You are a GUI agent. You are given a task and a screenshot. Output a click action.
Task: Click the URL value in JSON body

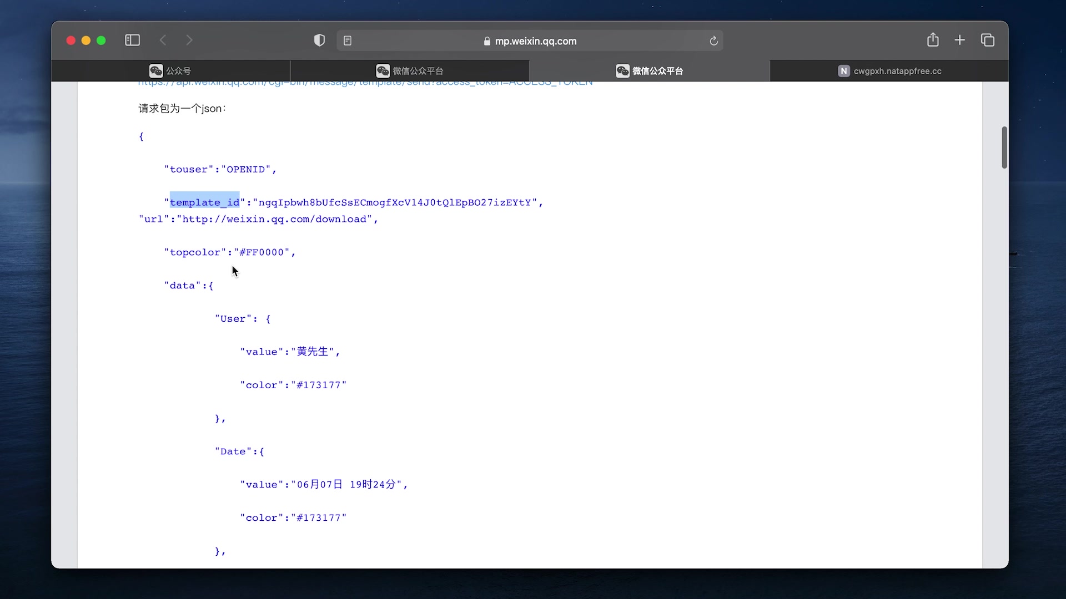point(275,218)
